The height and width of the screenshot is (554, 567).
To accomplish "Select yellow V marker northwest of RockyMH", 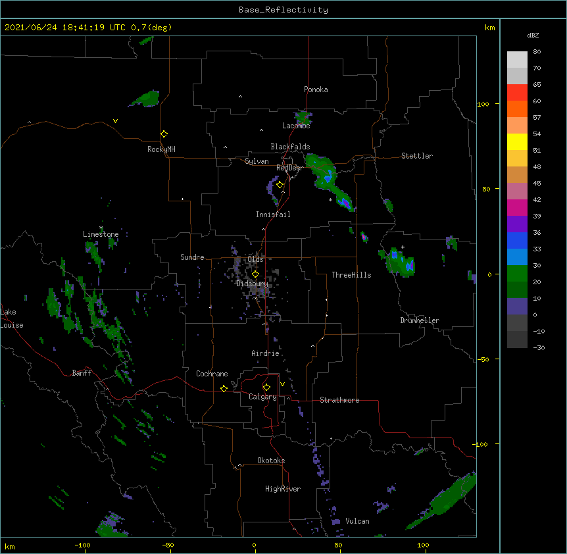I will [x=115, y=121].
